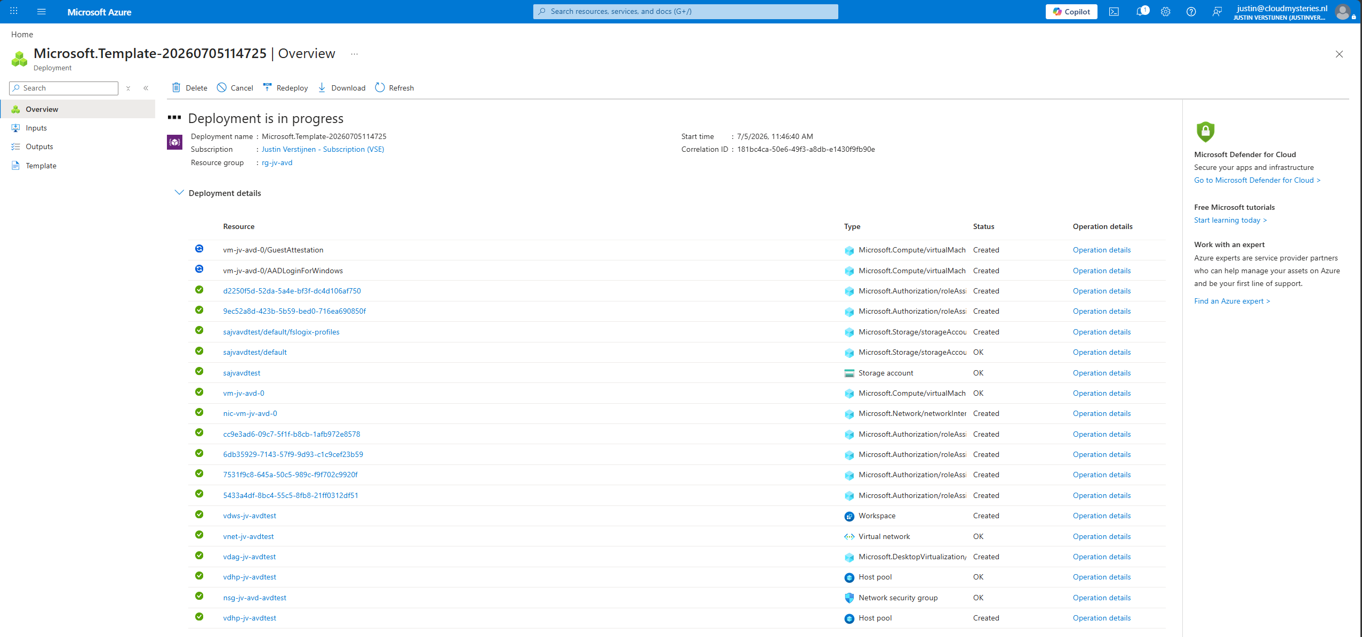Refresh the deployment overview
The width and height of the screenshot is (1362, 637).
coord(395,88)
